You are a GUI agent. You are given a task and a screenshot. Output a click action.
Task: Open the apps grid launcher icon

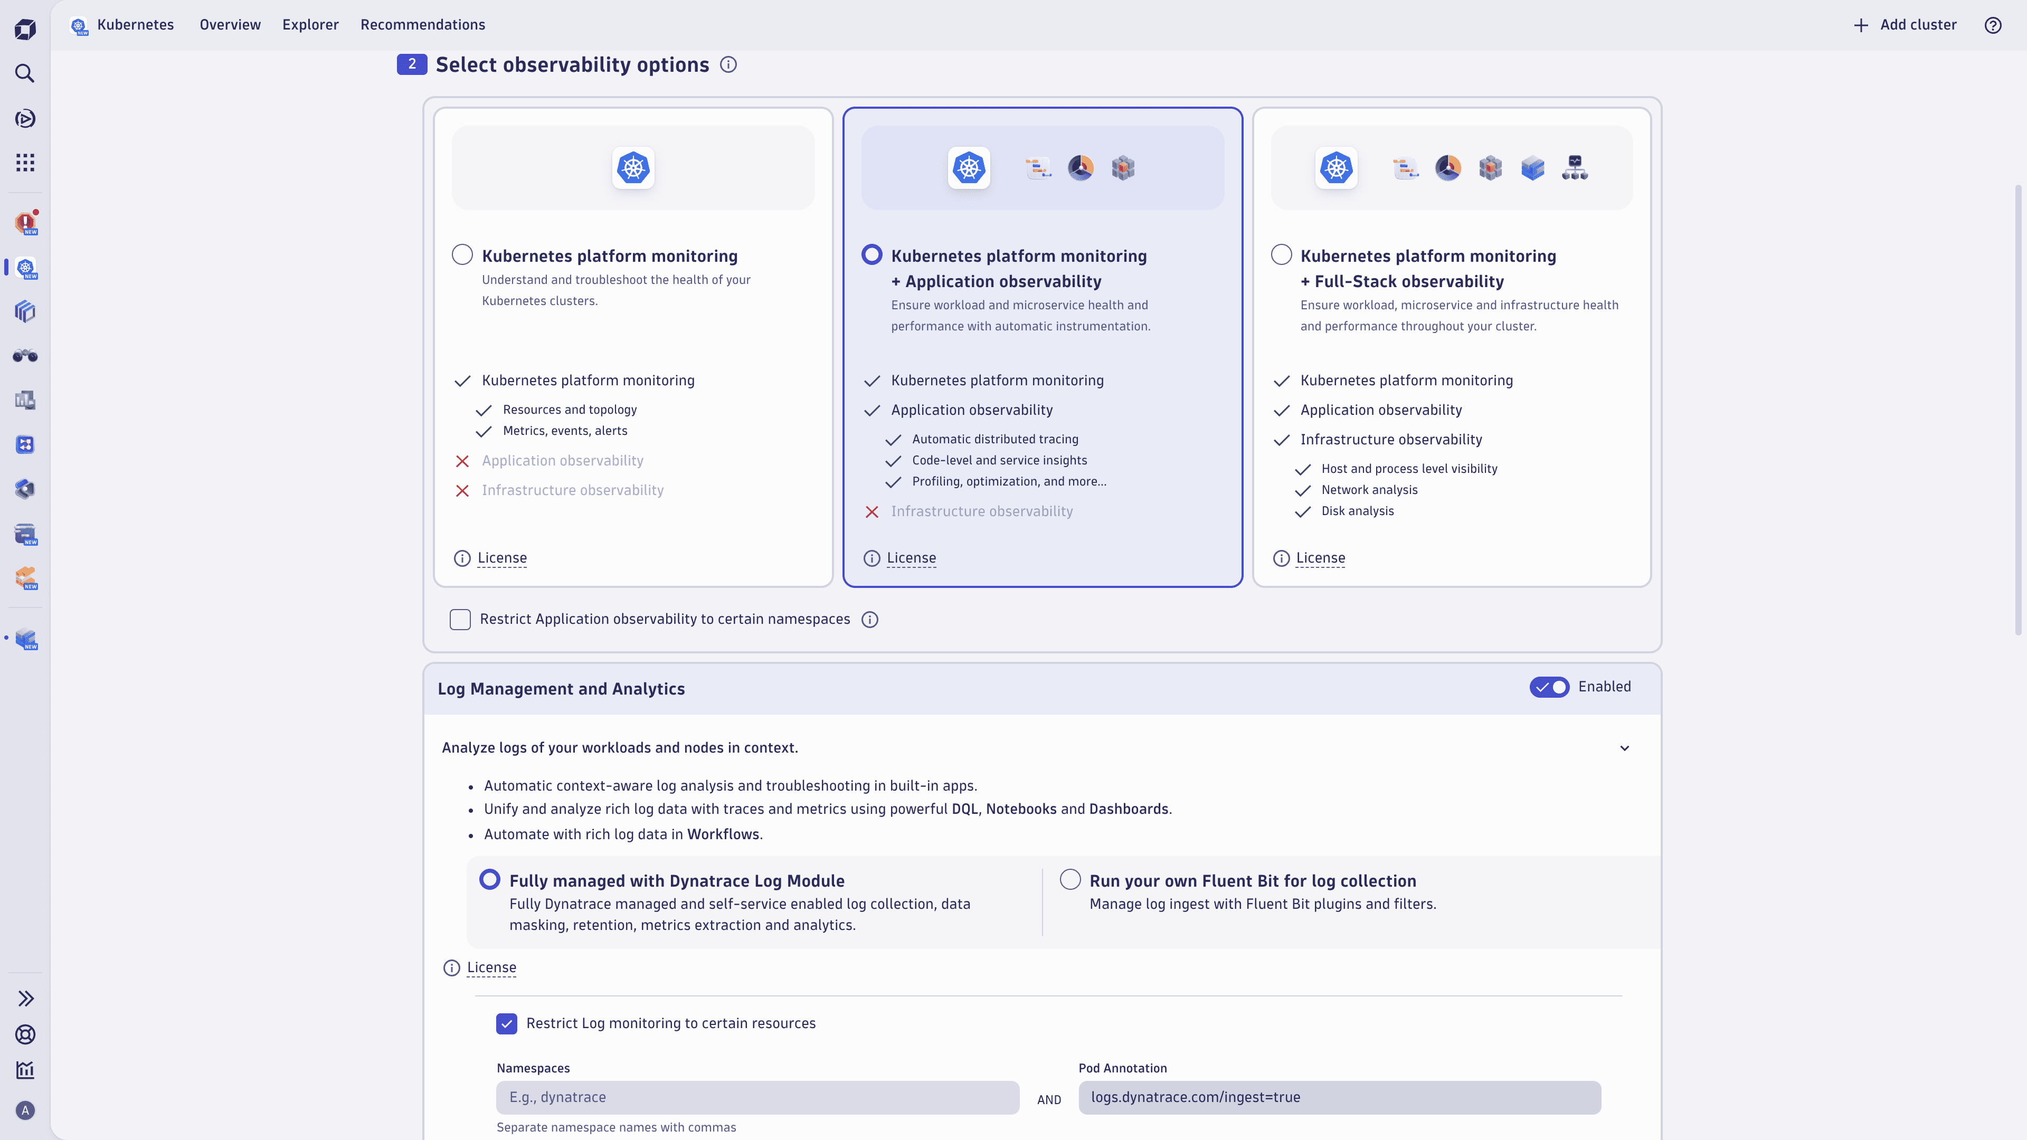click(25, 163)
